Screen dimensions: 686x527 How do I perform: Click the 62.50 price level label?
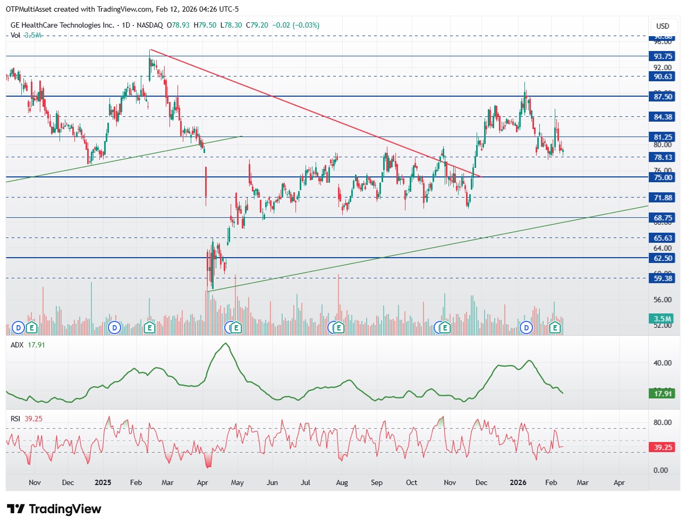tap(663, 258)
